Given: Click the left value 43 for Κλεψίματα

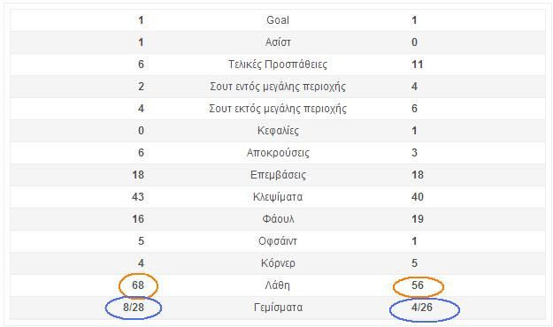Looking at the screenshot, I should pos(138,196).
